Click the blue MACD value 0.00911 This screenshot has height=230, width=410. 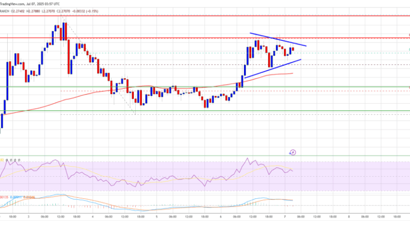point(15,197)
